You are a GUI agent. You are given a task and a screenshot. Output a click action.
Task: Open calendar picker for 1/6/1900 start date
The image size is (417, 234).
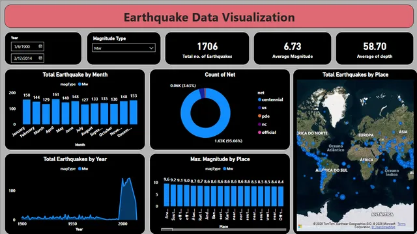(x=40, y=46)
